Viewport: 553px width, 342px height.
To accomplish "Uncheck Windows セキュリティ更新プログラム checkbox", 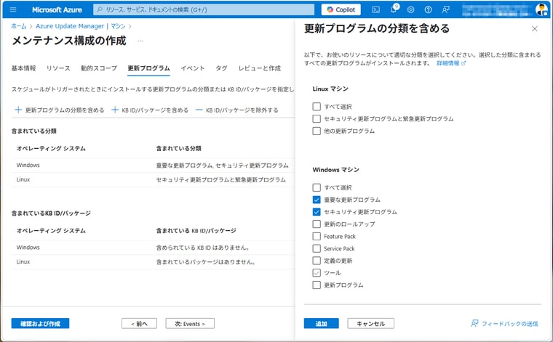I will [317, 212].
